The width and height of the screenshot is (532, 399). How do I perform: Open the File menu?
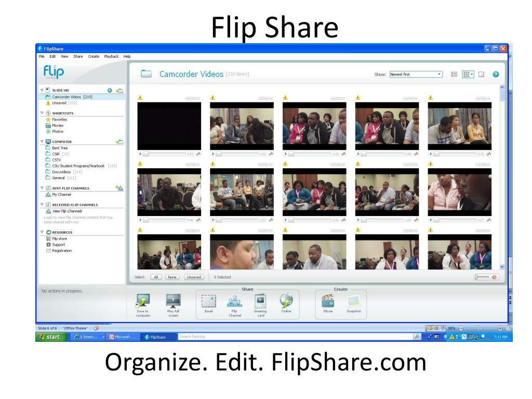click(42, 56)
